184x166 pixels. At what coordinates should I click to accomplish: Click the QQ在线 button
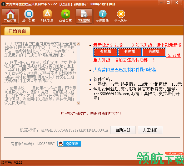(69, 144)
